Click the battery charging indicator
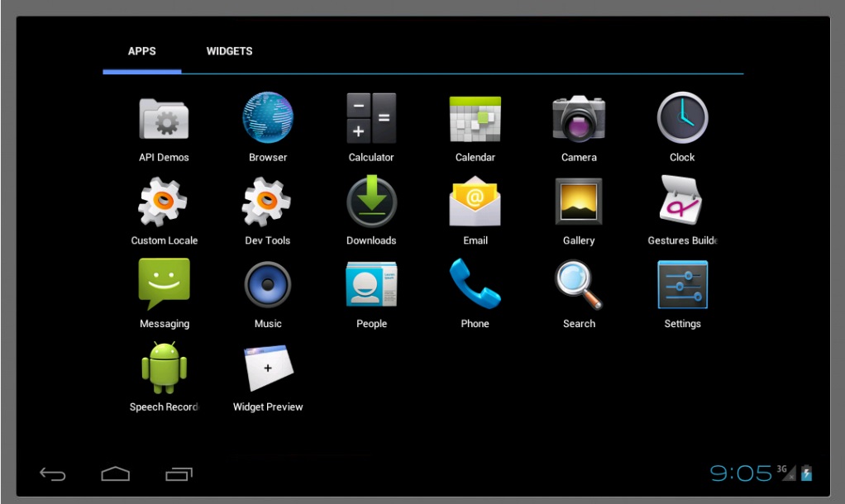The height and width of the screenshot is (504, 845). click(806, 473)
